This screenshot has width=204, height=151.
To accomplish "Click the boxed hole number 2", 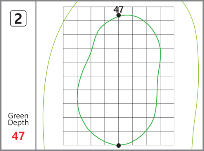I will point(18,18).
